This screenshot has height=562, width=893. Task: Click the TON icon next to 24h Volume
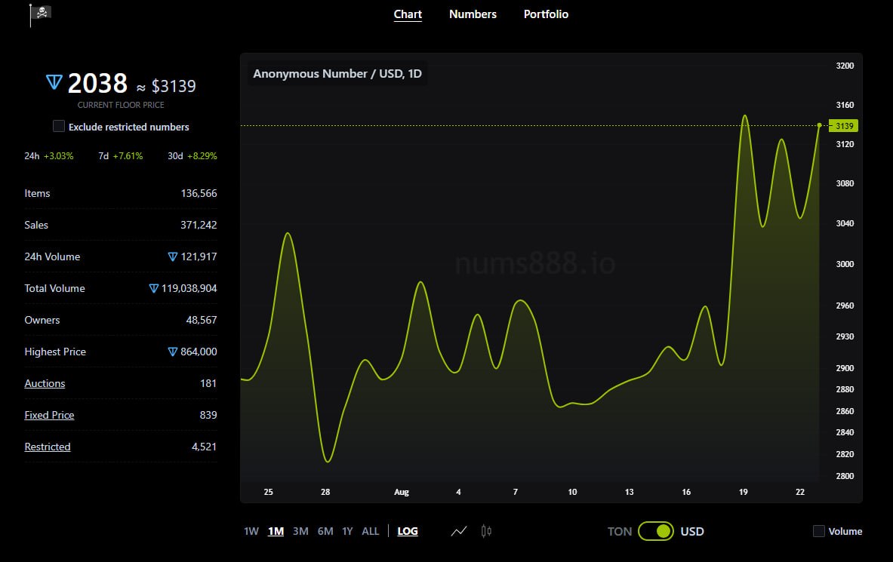[173, 256]
